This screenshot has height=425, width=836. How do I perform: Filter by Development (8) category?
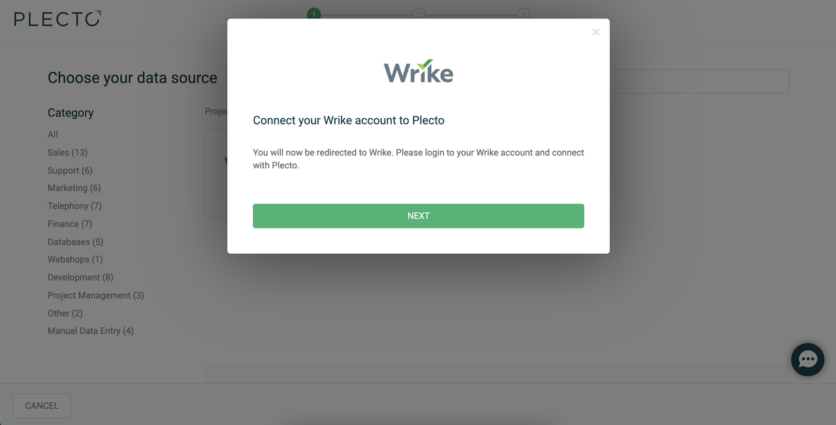tap(80, 277)
